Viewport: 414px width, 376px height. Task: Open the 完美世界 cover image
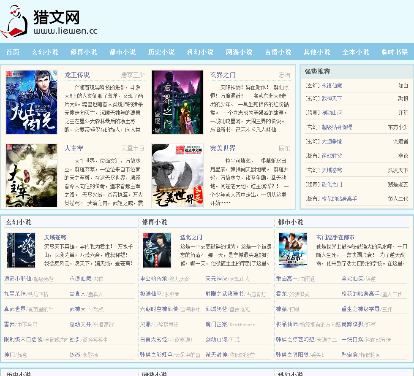(x=177, y=176)
